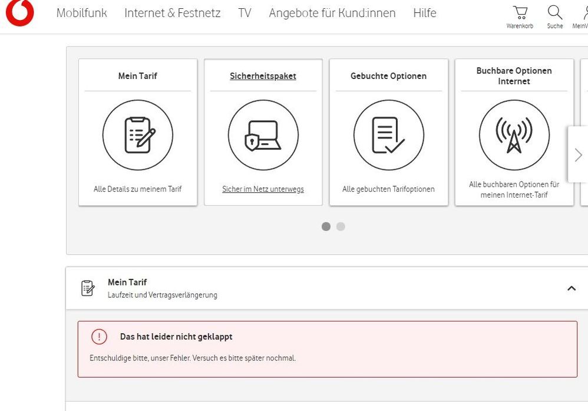Collapse the Mein Tarif section chevron
588x411 pixels.
point(571,288)
